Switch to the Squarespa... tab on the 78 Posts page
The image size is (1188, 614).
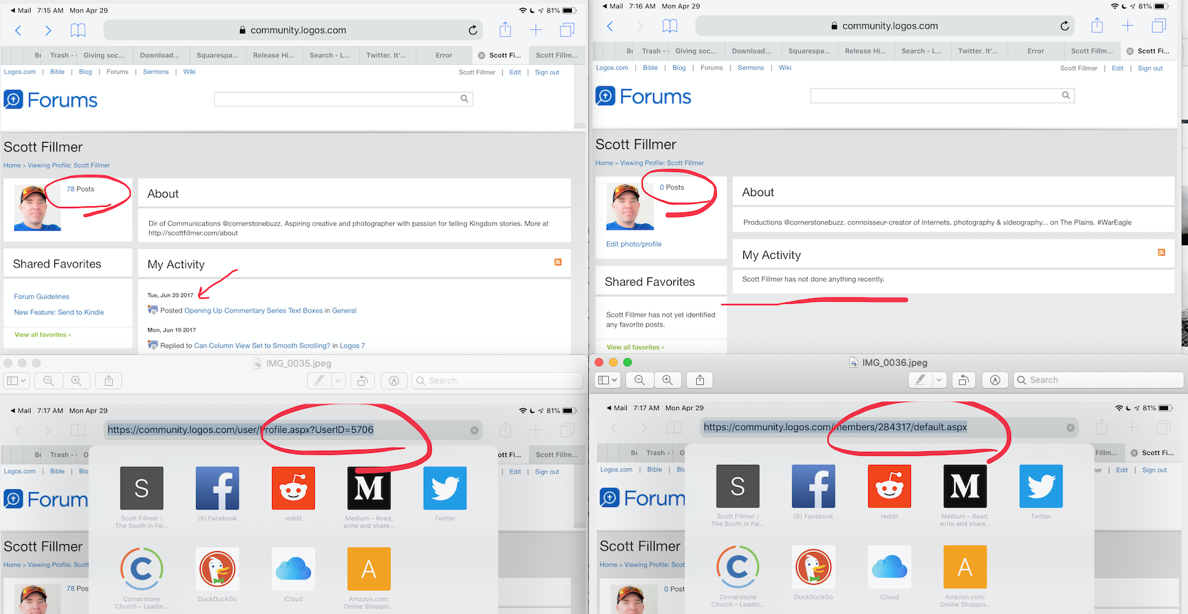pos(217,55)
